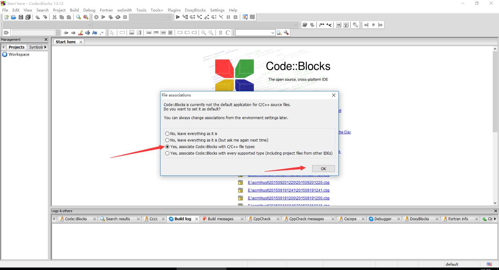Show more Management tabs right arrow
Viewport: 499px width, 270px height.
tap(46, 47)
